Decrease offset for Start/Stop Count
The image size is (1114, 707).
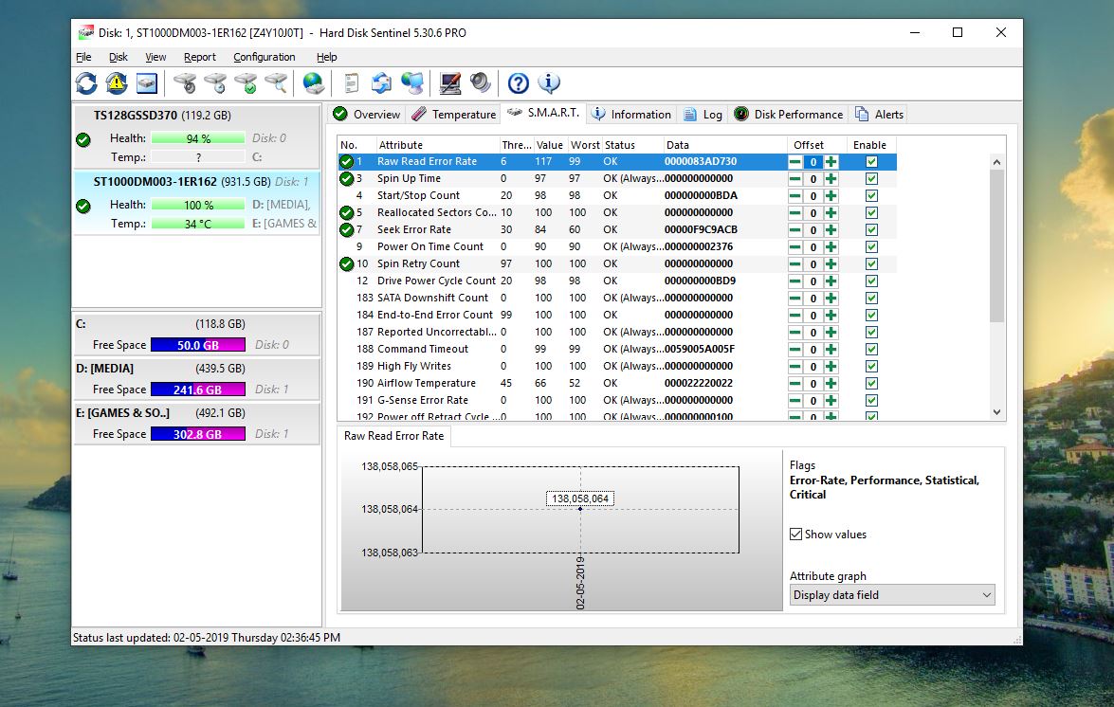(x=794, y=196)
